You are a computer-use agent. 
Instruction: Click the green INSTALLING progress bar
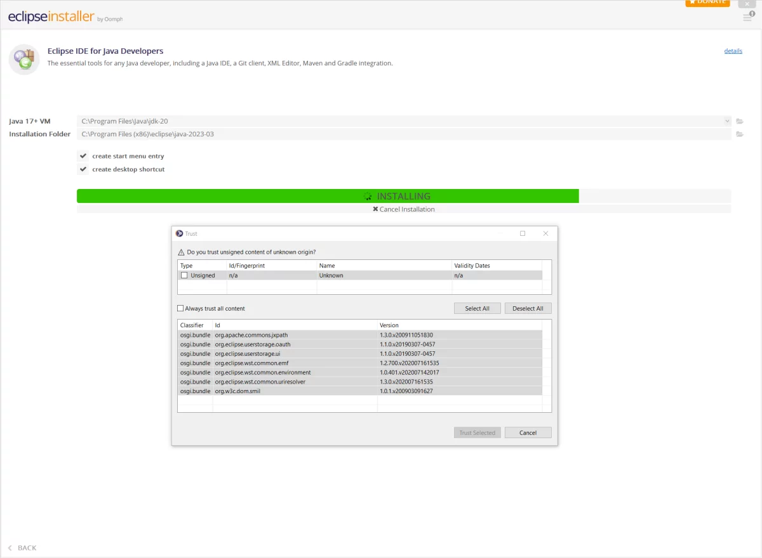click(328, 196)
